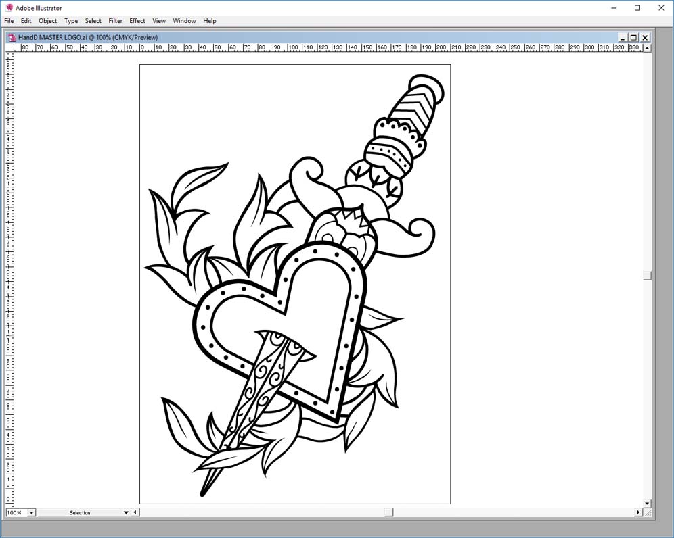This screenshot has height=538, width=674.
Task: Click the ruler origin box at rulers' corner
Action: [x=9, y=48]
